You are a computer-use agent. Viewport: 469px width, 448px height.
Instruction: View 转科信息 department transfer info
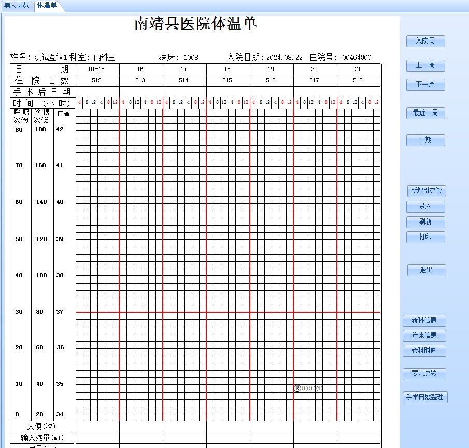(x=424, y=320)
